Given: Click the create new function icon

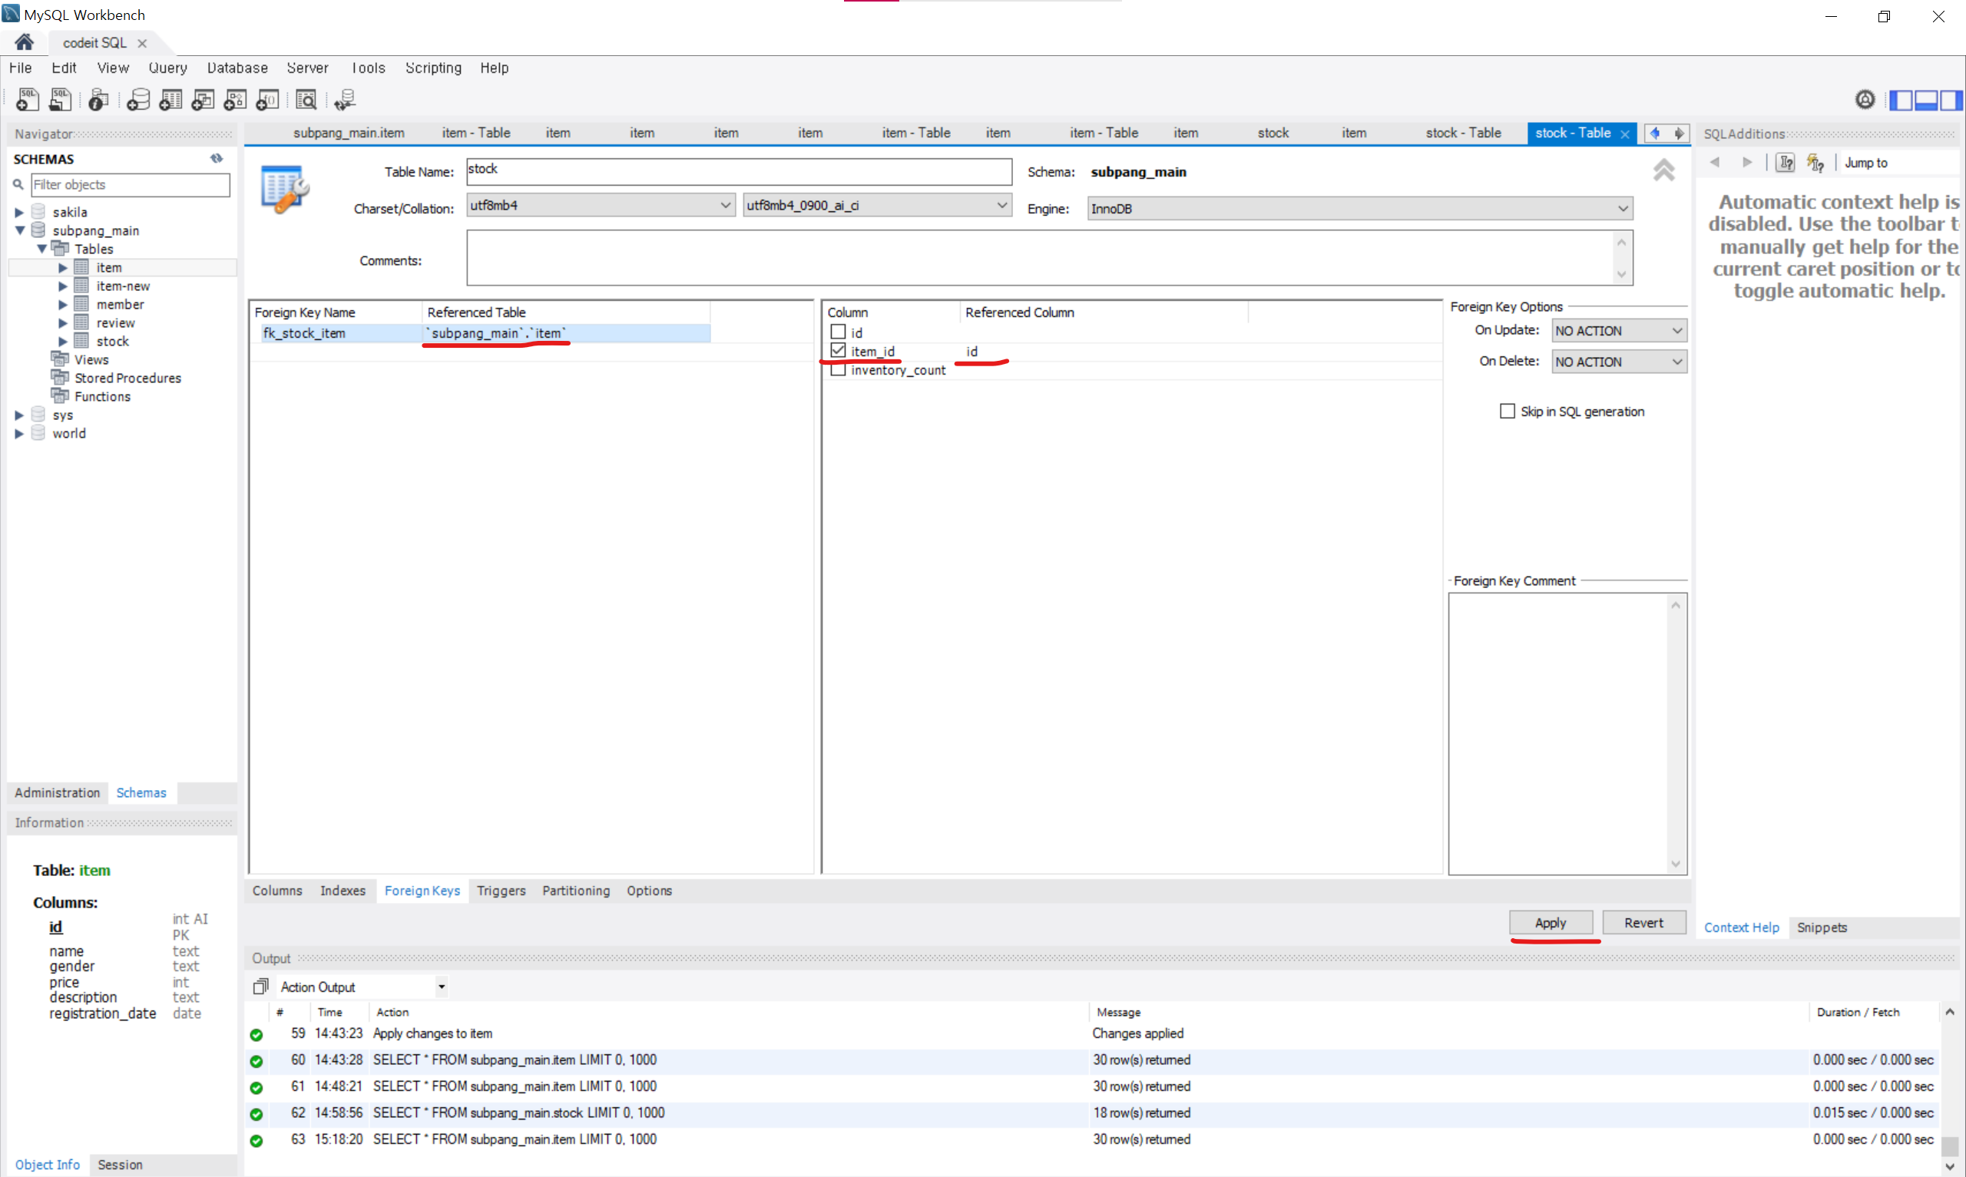Looking at the screenshot, I should (268, 100).
